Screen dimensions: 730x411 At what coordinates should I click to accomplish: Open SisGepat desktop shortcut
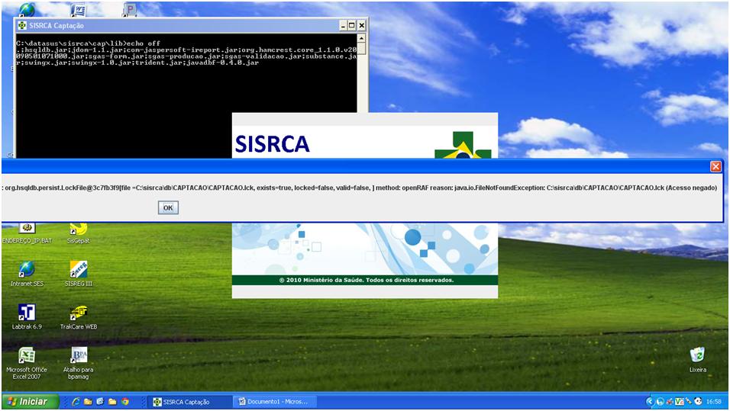click(78, 233)
